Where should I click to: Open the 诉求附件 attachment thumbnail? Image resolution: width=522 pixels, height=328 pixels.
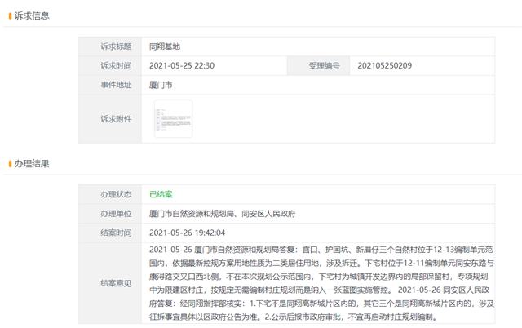tap(173, 119)
